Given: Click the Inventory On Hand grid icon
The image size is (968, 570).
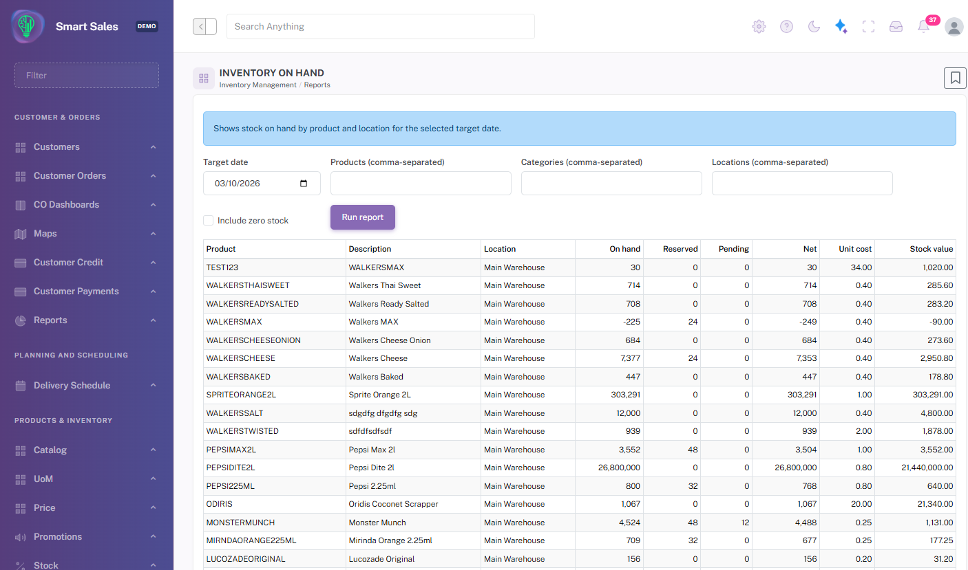Looking at the screenshot, I should click(203, 78).
